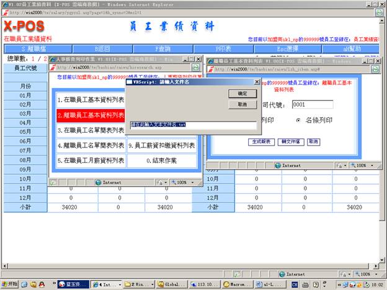
Task: Select menu option 2 離職員工基本資料列表
Action: point(91,115)
